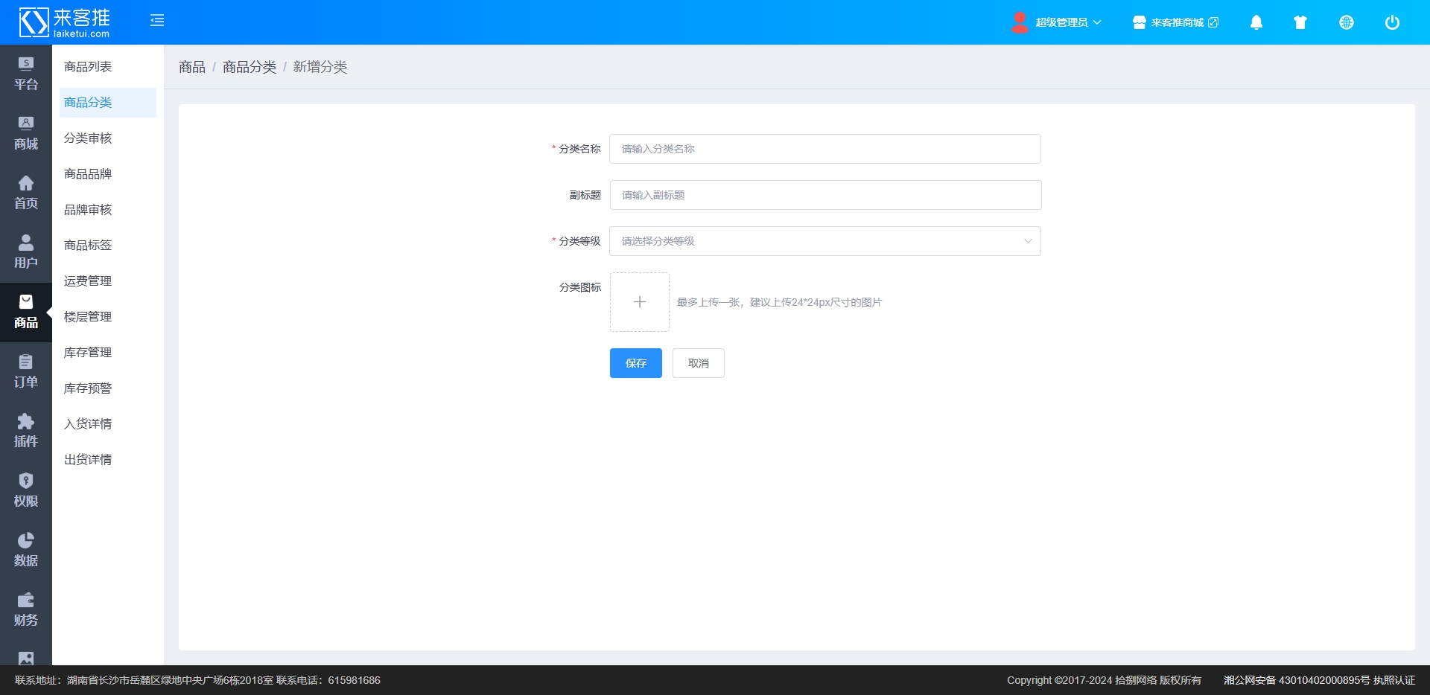Click the plus box to upload 分类图标
The image size is (1430, 695).
point(639,302)
